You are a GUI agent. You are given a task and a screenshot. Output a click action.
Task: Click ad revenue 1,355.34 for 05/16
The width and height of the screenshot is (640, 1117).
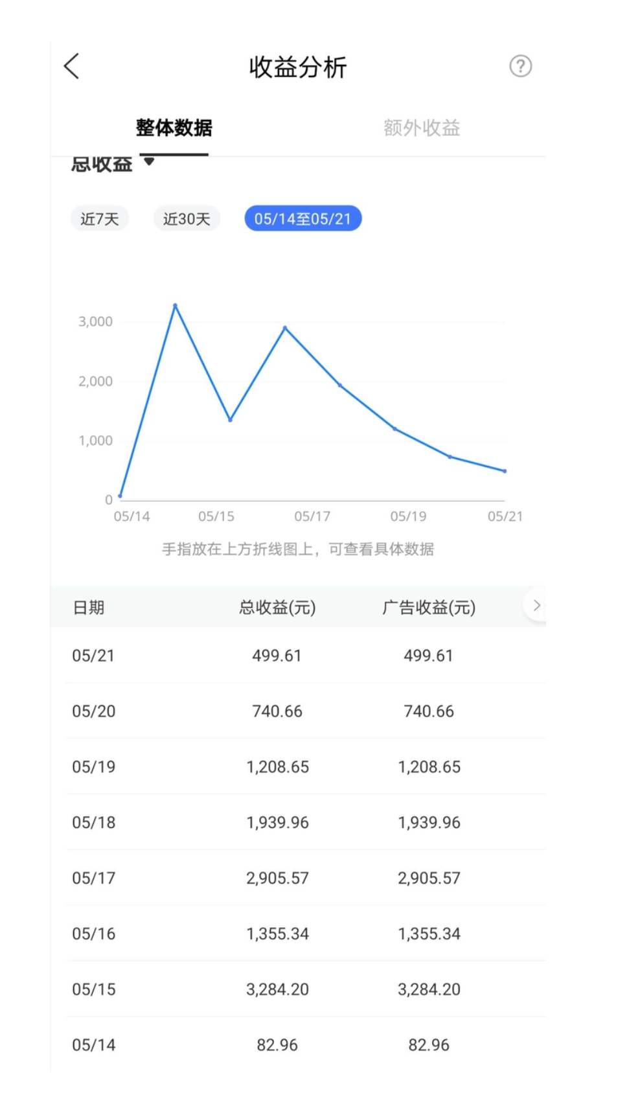click(x=429, y=934)
